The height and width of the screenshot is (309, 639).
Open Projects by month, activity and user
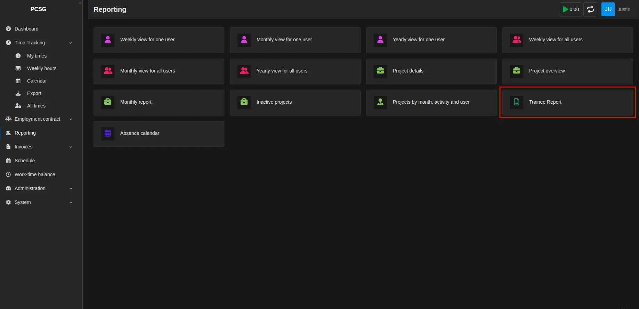coord(431,103)
